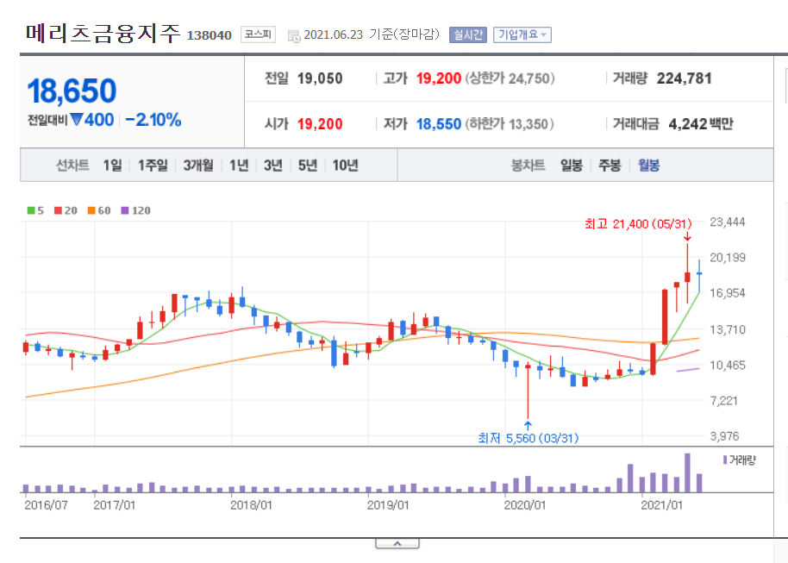The width and height of the screenshot is (788, 563).
Task: Click the -2.10% change rate
Action: point(153,120)
